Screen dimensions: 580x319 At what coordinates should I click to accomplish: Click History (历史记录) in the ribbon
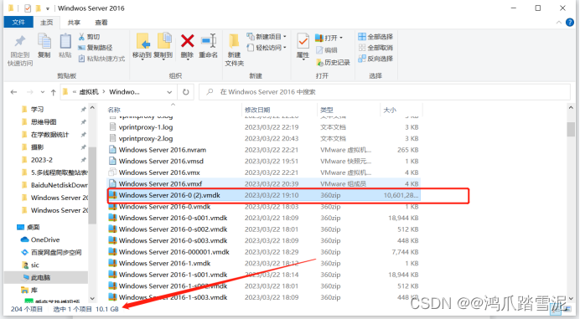(x=333, y=63)
